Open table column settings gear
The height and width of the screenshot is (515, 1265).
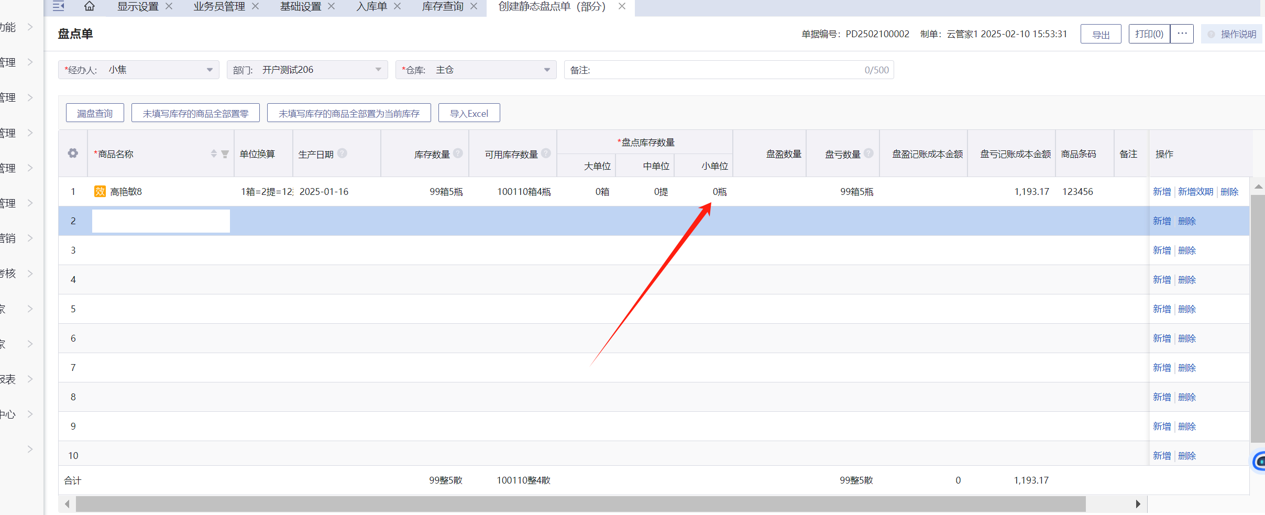click(x=73, y=153)
